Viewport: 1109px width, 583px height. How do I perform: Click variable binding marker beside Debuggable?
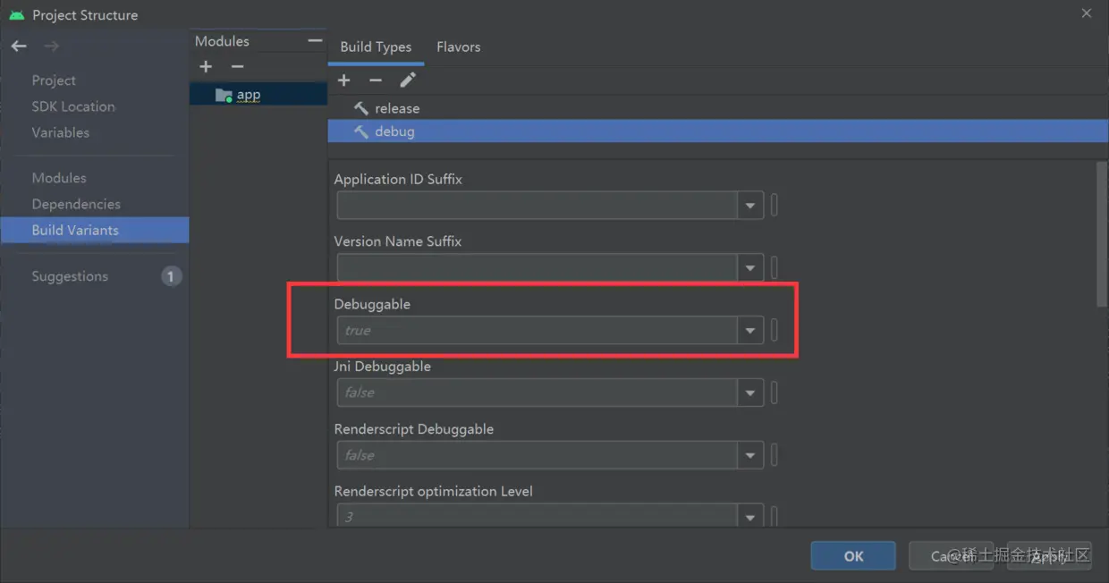point(775,330)
